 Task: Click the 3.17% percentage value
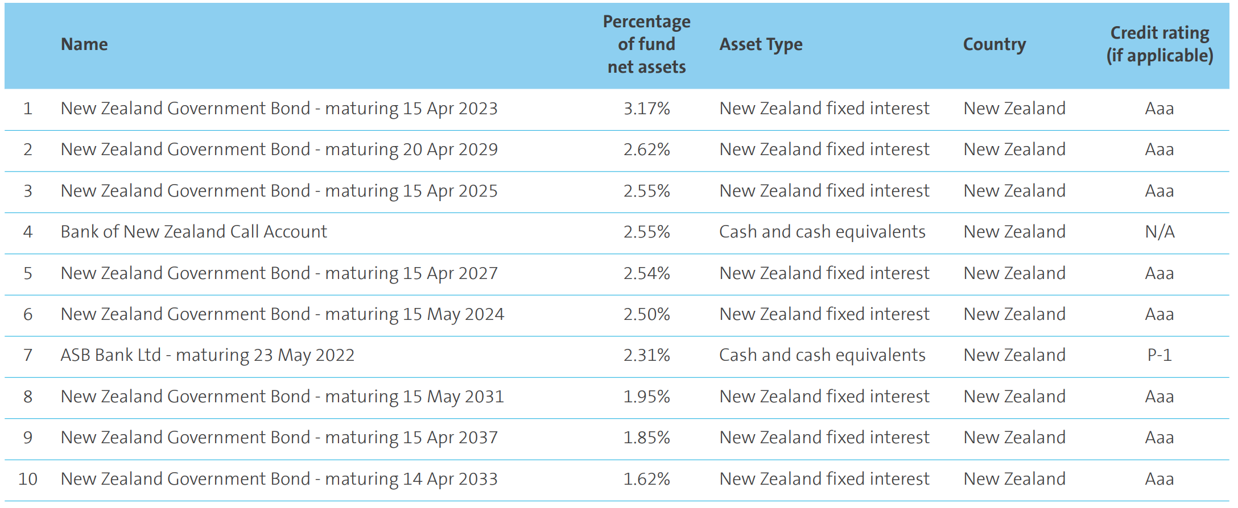click(x=646, y=109)
